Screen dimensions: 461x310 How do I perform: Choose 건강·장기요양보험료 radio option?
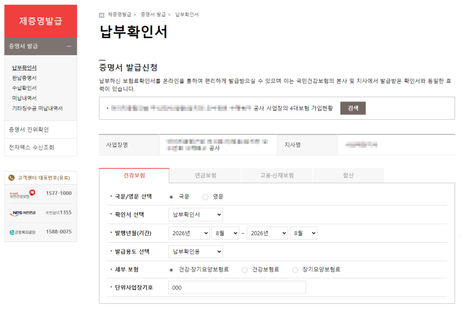pyautogui.click(x=171, y=270)
